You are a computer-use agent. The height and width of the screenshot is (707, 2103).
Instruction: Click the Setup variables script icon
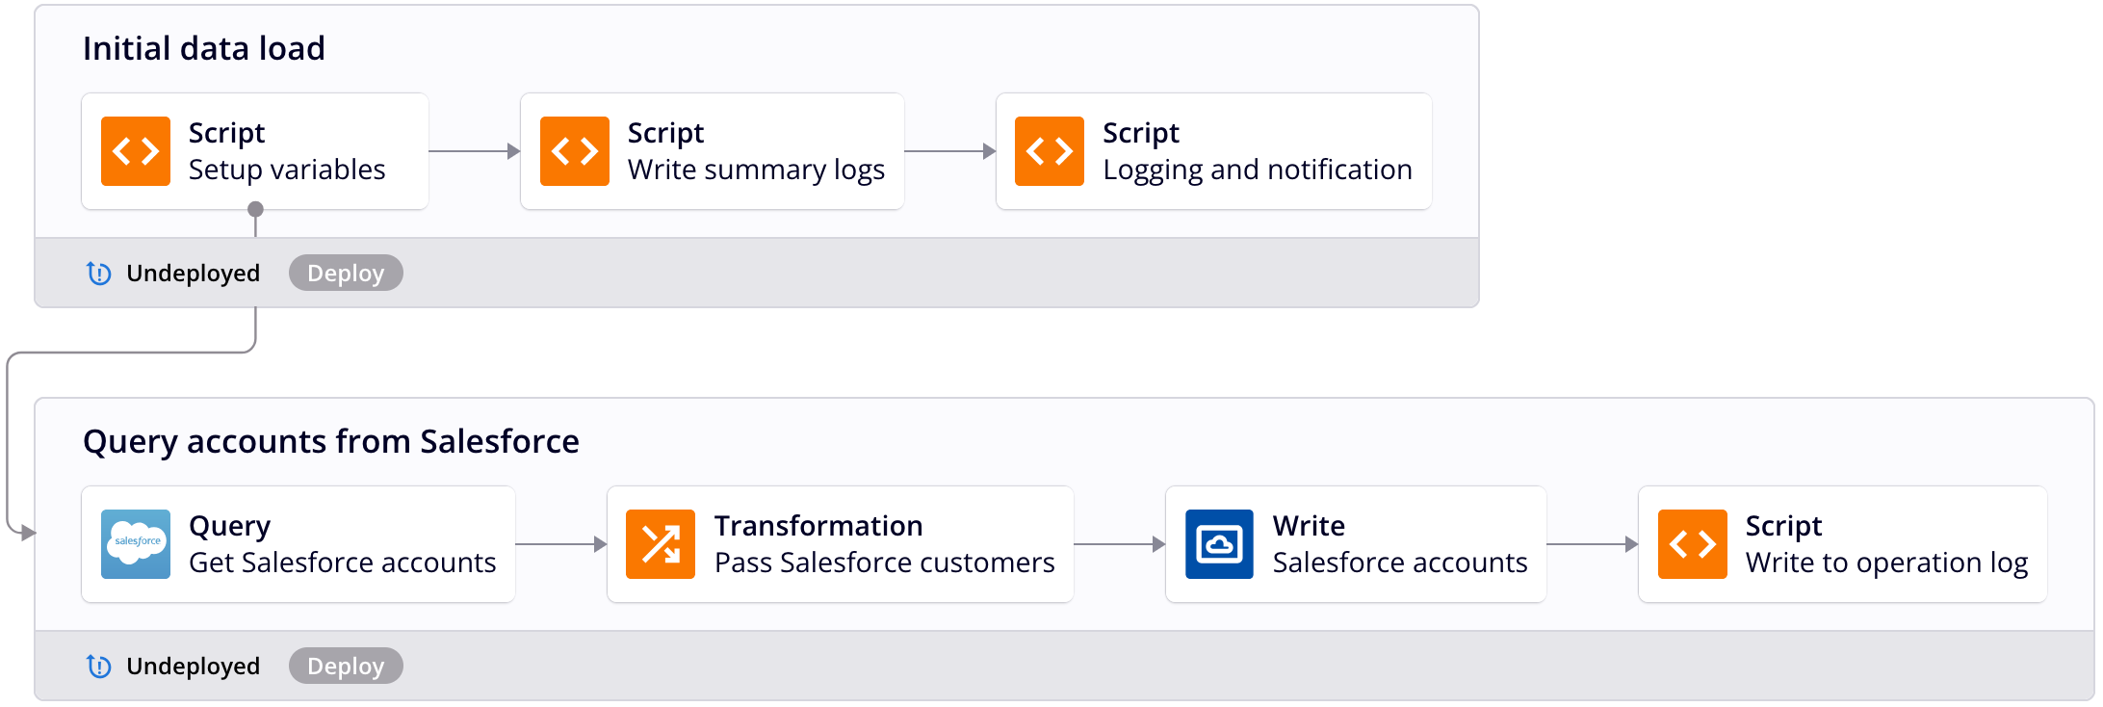point(136,151)
